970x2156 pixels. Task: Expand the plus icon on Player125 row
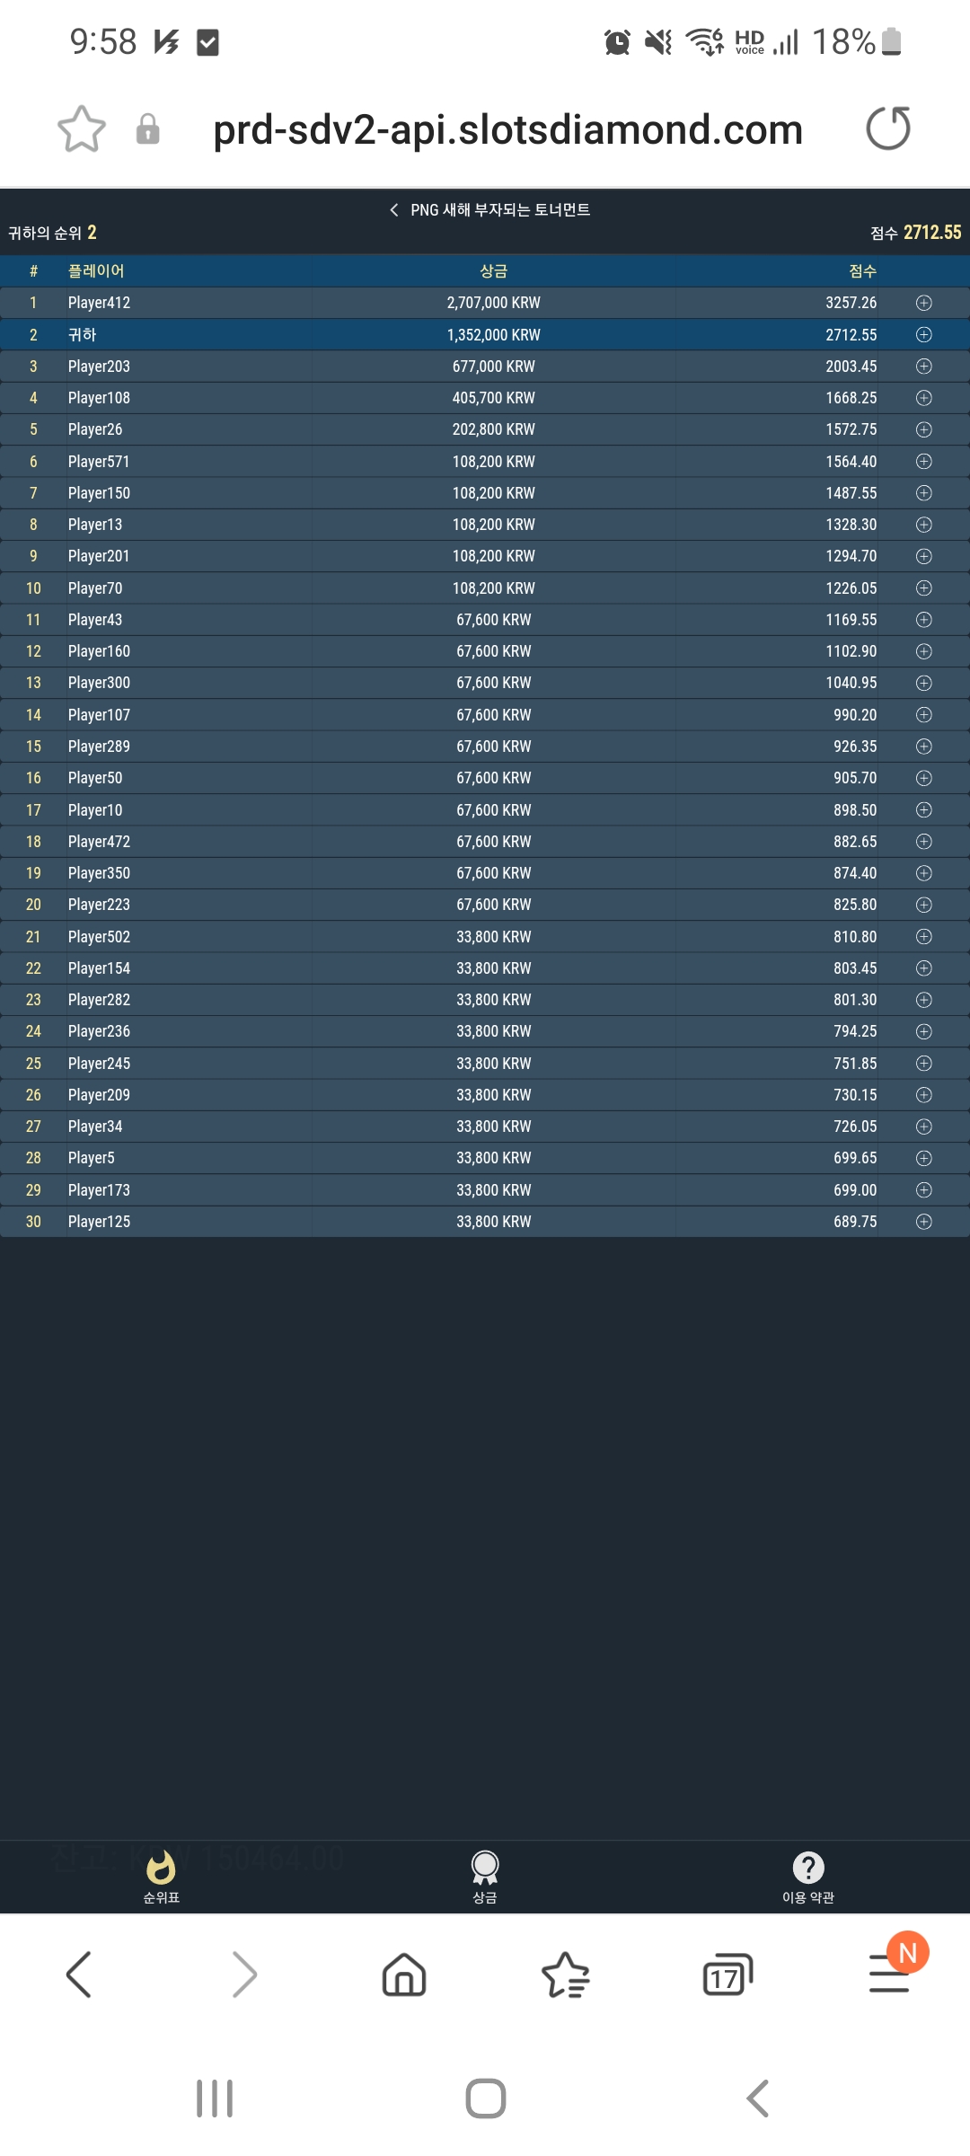(923, 1222)
